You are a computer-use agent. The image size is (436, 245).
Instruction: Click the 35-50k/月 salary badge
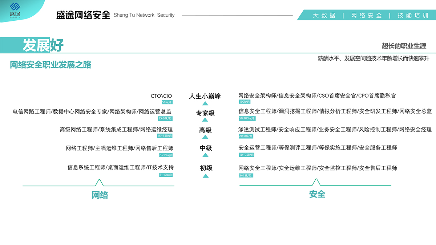(165, 118)
